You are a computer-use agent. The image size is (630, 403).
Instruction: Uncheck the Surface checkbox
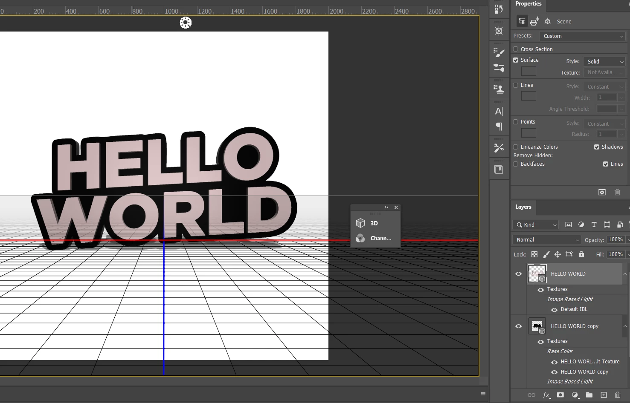click(x=516, y=60)
